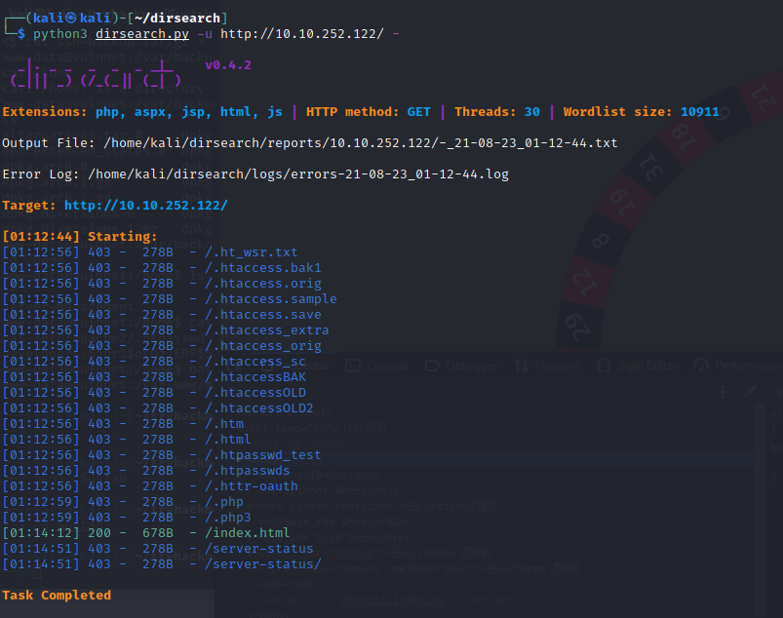Click the /.ht_wsr.txt result path

pyautogui.click(x=249, y=252)
